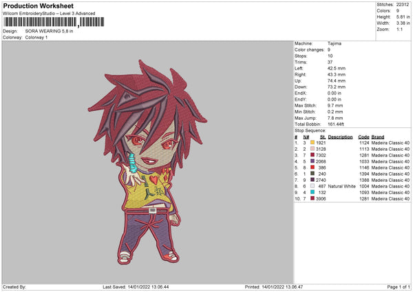Click the Sora embroidery design preview
Viewport: 413px width, 292px height.
pyautogui.click(x=147, y=162)
